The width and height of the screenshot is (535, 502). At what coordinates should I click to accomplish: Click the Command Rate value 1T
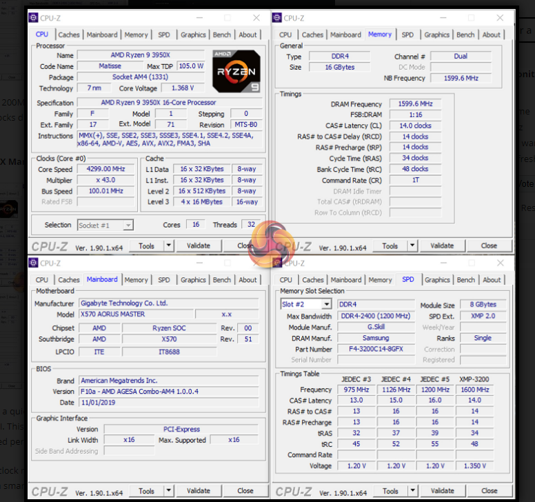[x=415, y=180]
